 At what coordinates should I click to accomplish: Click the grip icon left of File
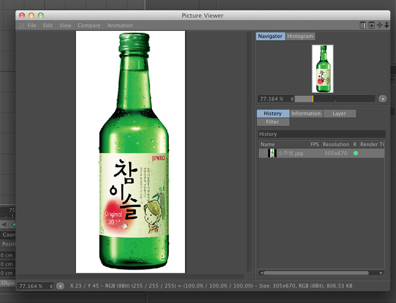point(20,25)
